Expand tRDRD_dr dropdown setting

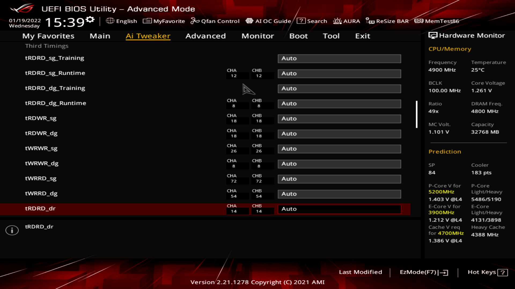tap(339, 208)
